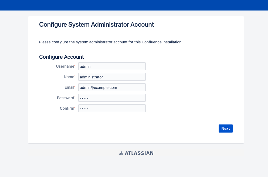Screen dimensions: 268x177
Task: Click the Configure System Administrator Account heading
Action: [97, 25]
